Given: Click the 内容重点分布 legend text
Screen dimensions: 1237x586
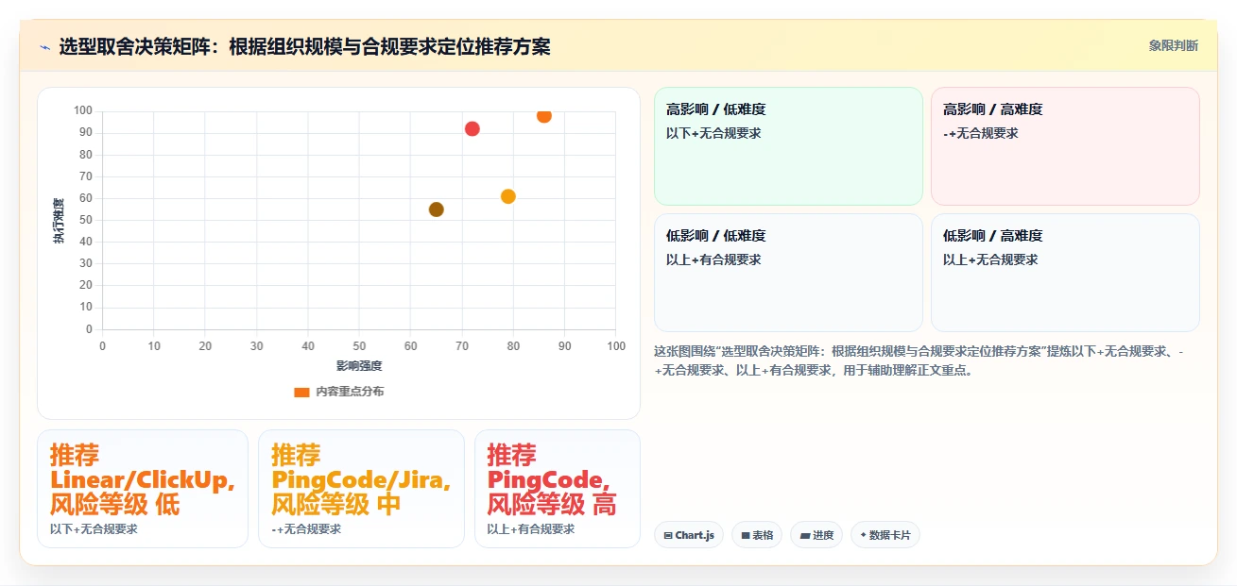Looking at the screenshot, I should (350, 392).
